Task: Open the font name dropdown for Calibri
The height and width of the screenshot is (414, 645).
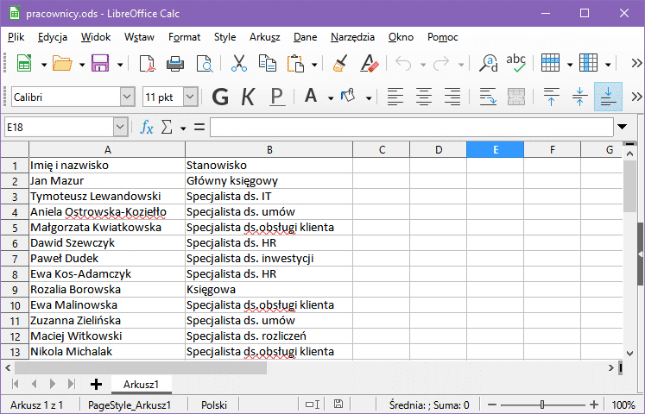Action: 128,97
